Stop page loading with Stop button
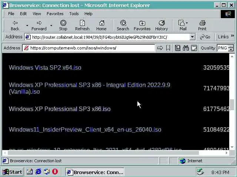Viewport: 237px width, 177px height. click(x=63, y=25)
